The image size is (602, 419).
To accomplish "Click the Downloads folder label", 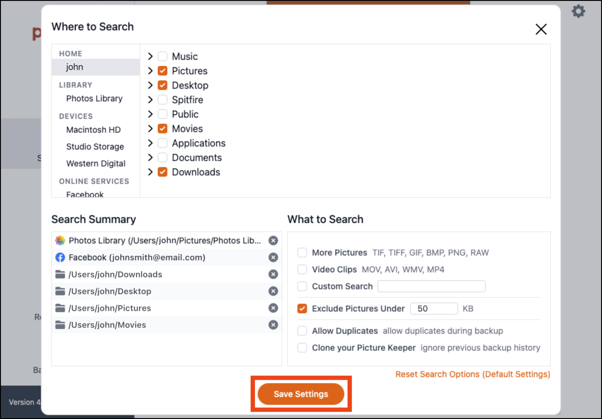I will (196, 172).
